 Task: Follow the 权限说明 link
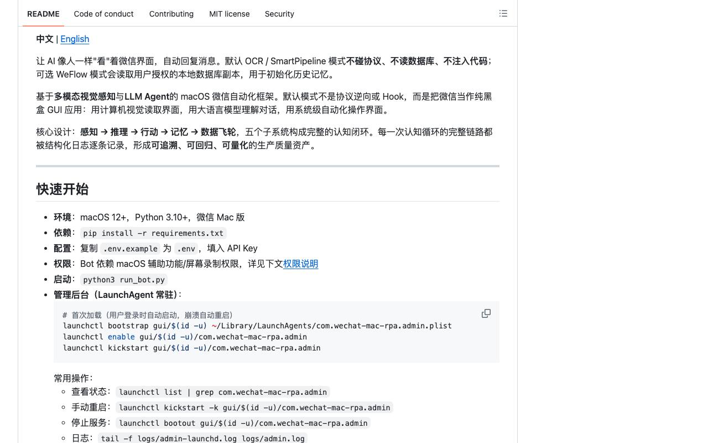300,264
